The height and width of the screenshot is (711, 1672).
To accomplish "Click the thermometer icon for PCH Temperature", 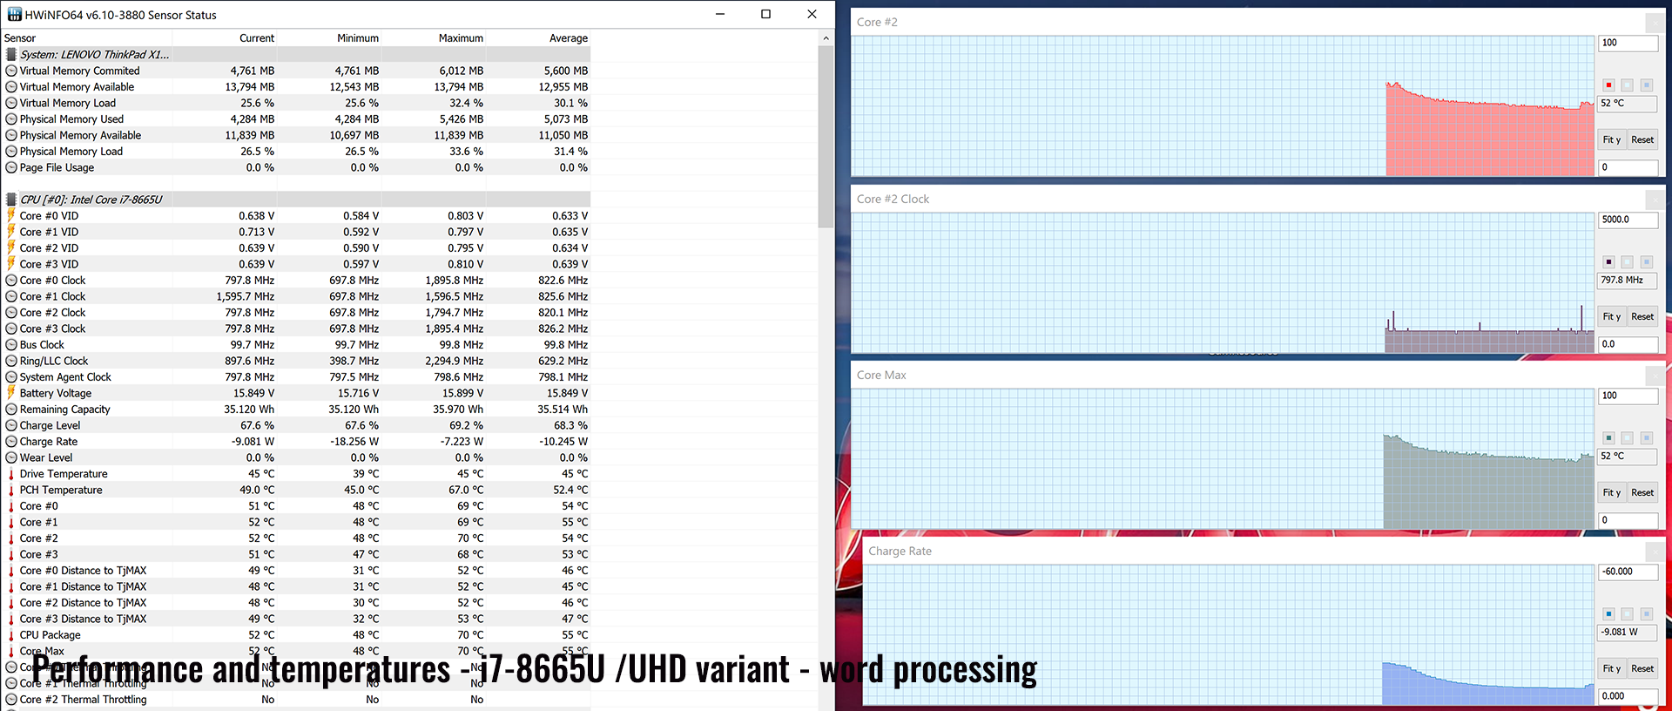I will [11, 490].
